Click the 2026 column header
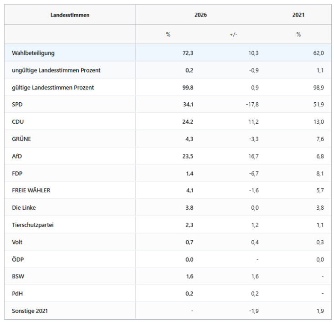Image resolution: width=334 pixels, height=322 pixels. click(200, 15)
